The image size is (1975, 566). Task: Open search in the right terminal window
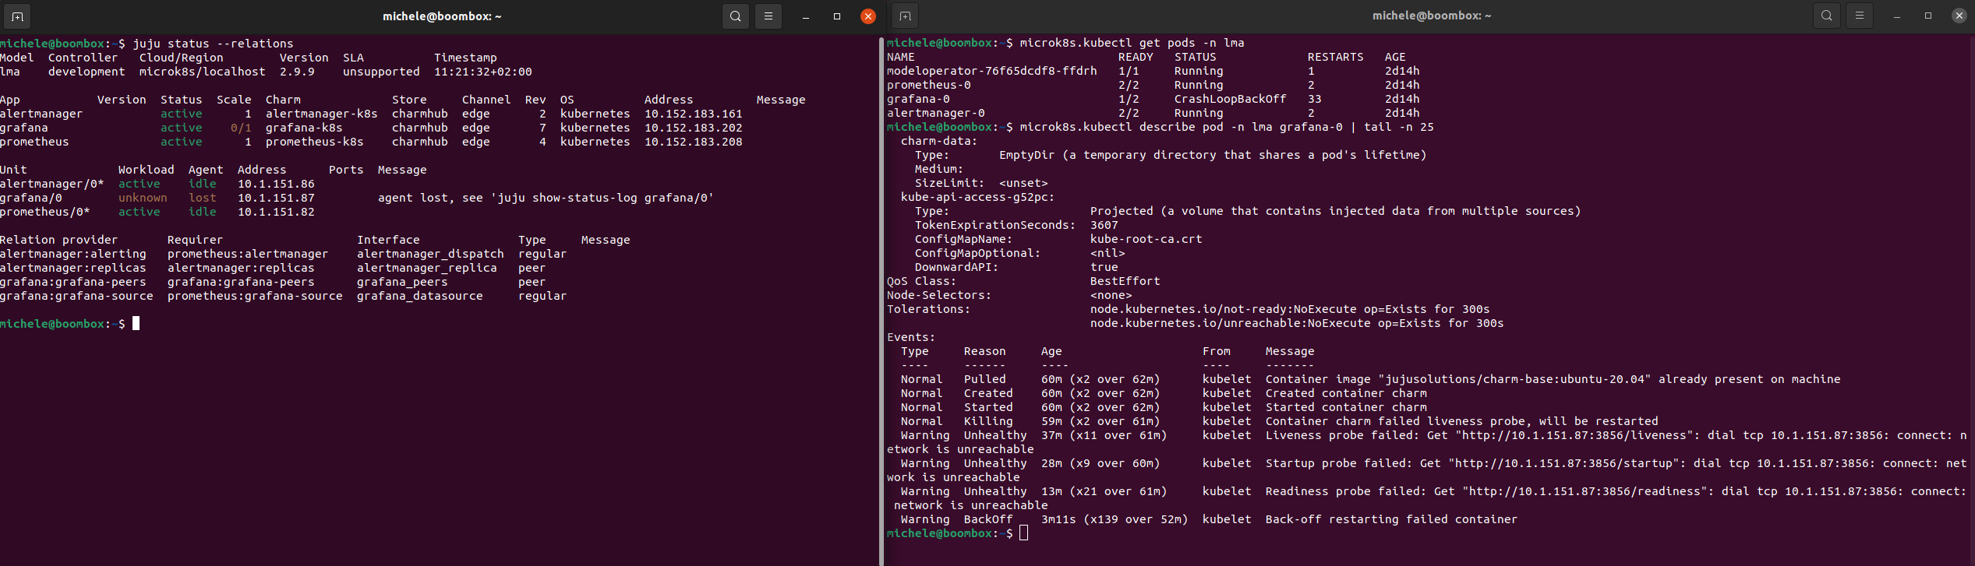pos(1826,16)
